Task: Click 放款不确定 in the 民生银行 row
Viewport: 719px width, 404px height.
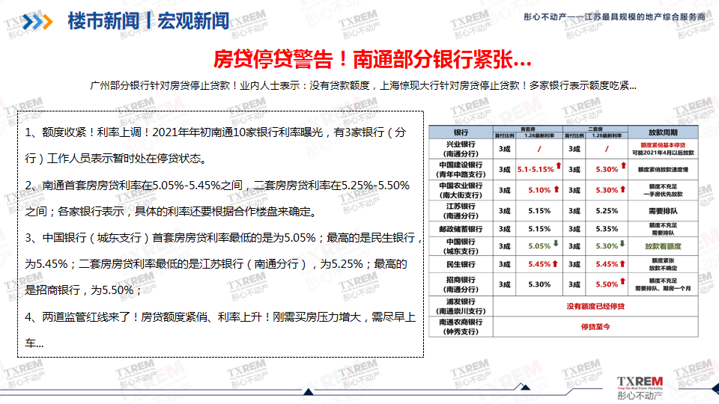Action: pyautogui.click(x=663, y=268)
